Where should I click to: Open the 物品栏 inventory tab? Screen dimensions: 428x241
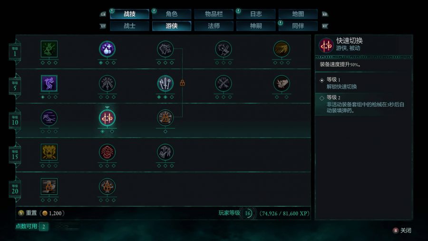(x=214, y=14)
